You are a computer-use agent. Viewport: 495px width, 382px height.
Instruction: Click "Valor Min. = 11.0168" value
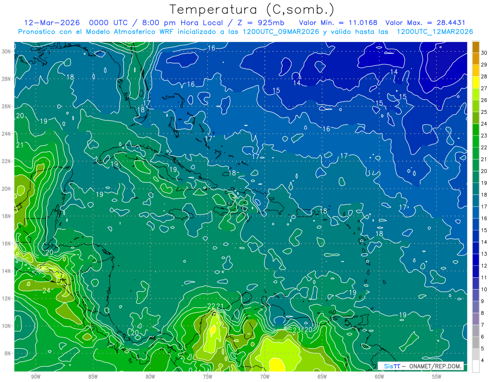pos(338,23)
